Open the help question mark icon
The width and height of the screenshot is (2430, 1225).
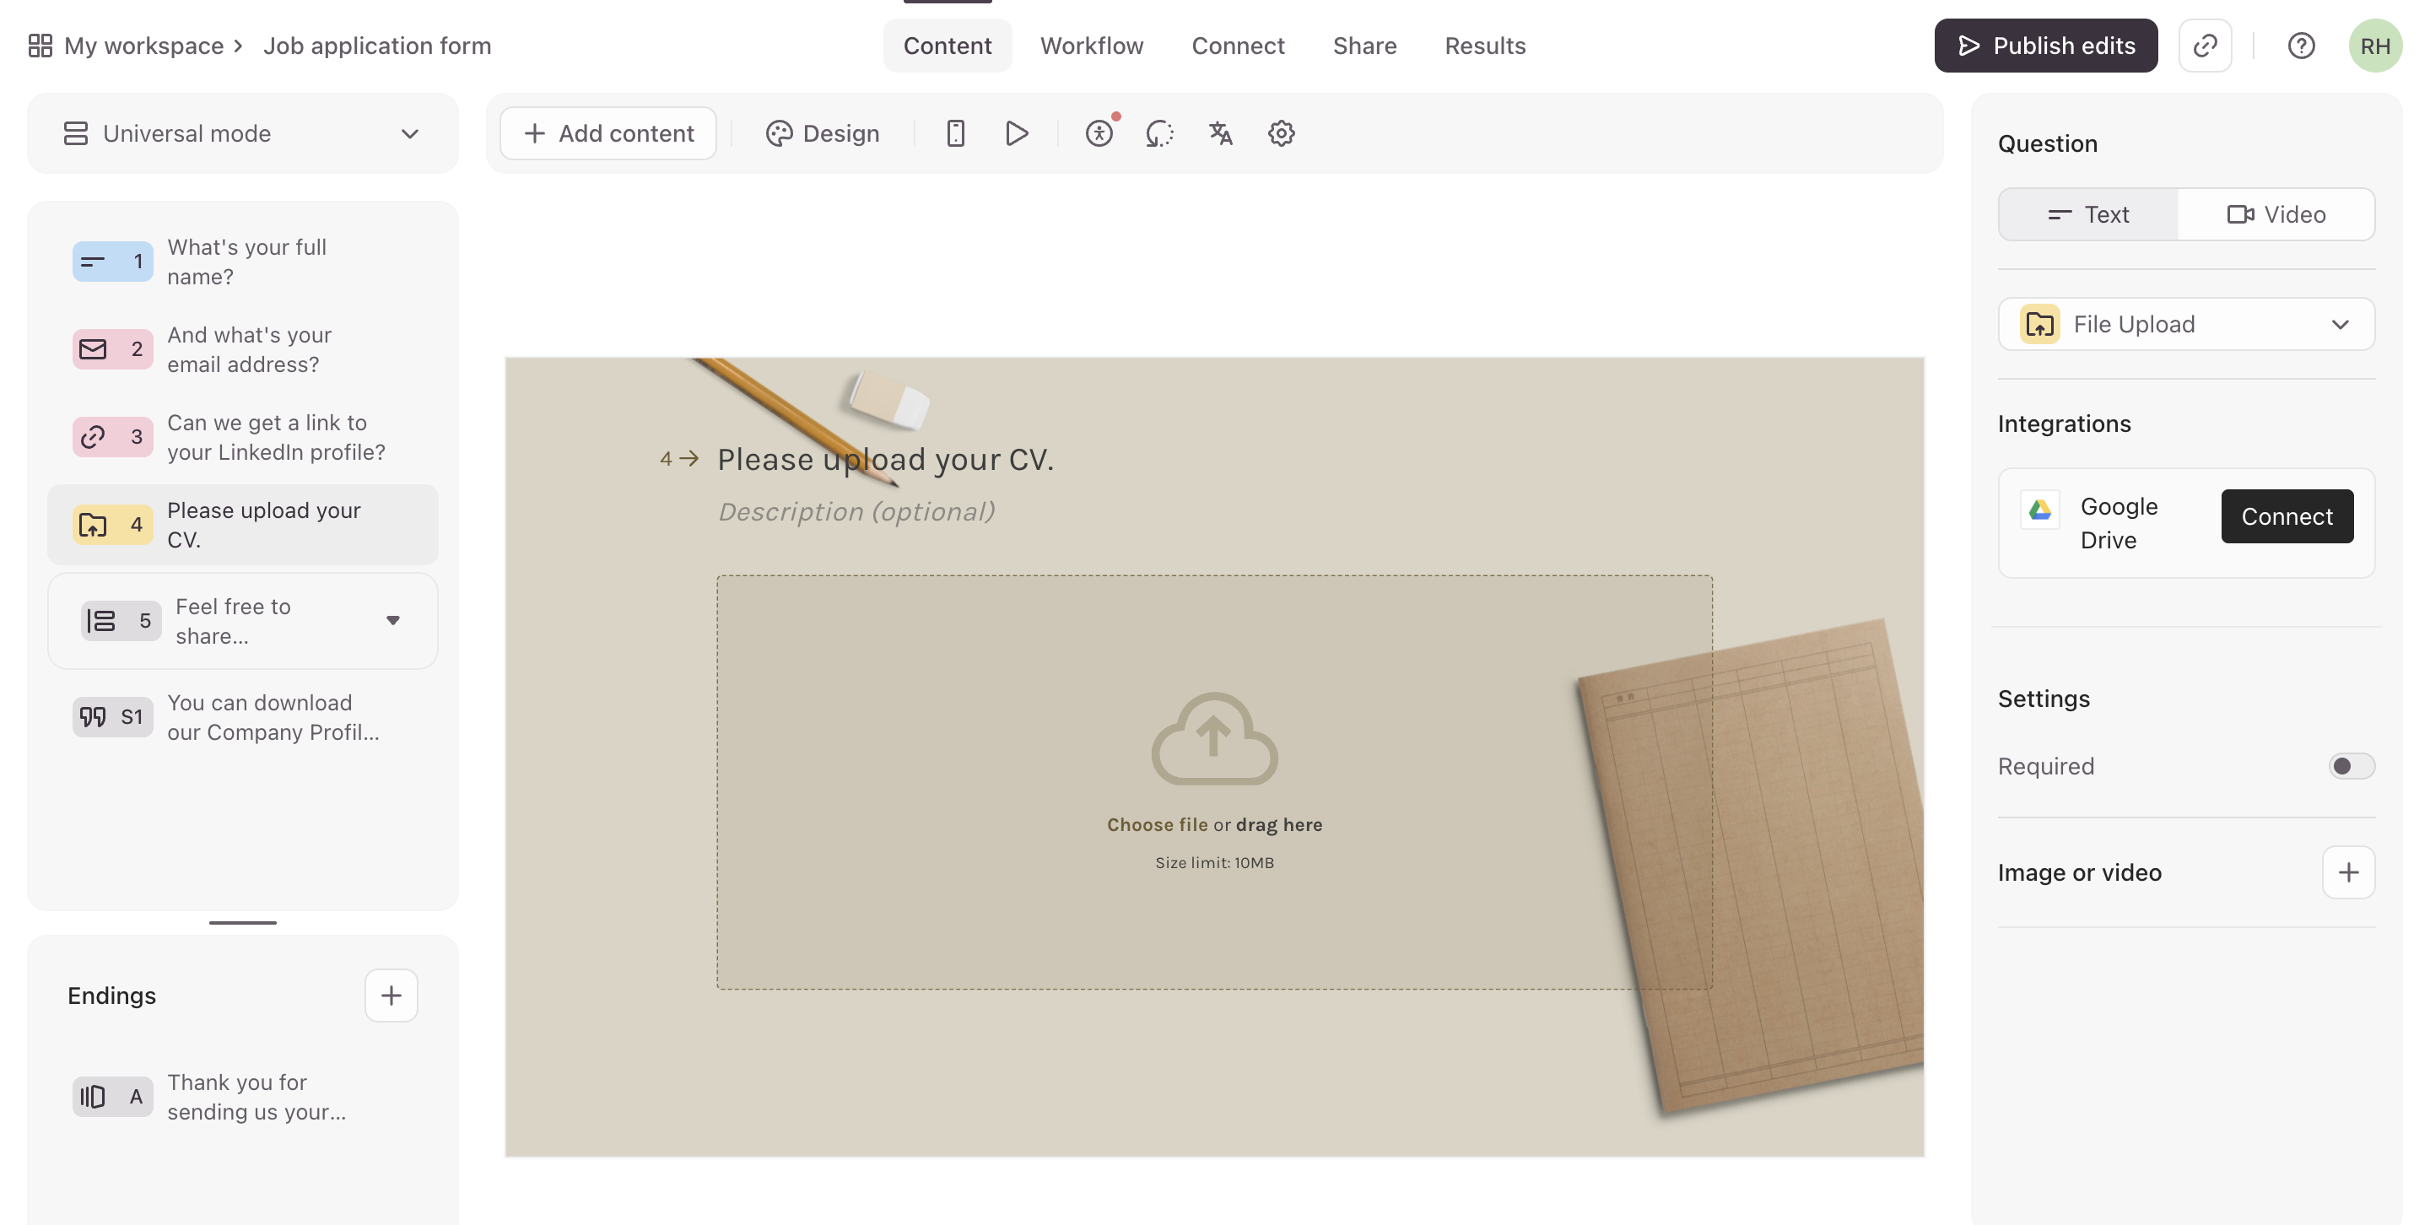pos(2301,46)
